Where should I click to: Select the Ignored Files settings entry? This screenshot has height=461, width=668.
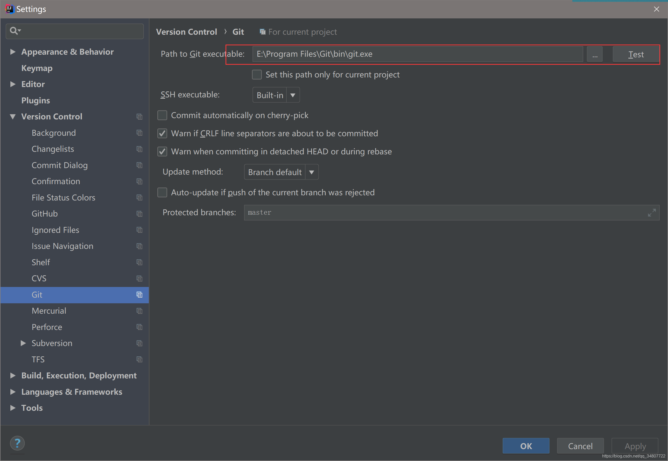(x=55, y=230)
